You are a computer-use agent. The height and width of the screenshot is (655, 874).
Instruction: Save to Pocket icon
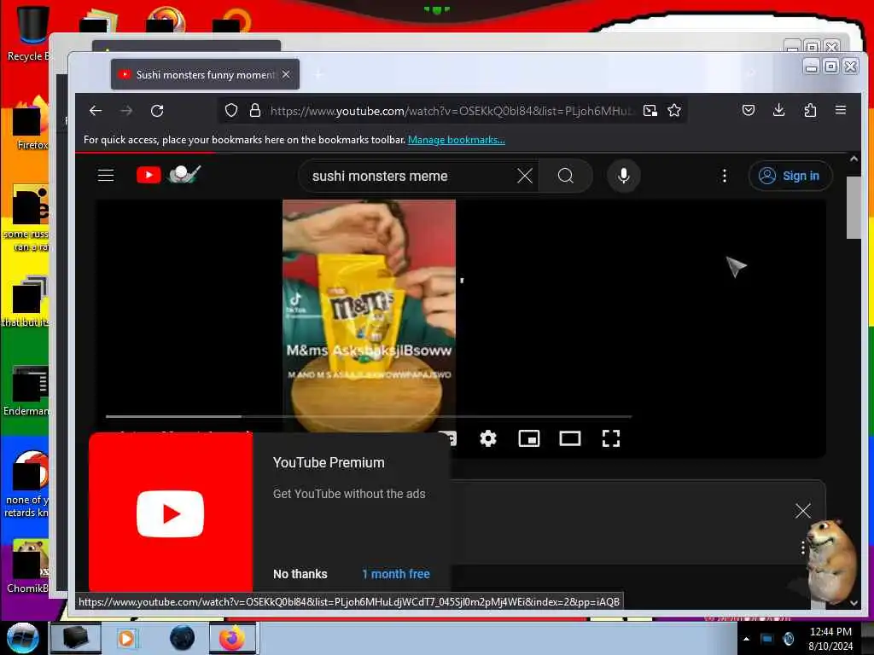tap(749, 110)
